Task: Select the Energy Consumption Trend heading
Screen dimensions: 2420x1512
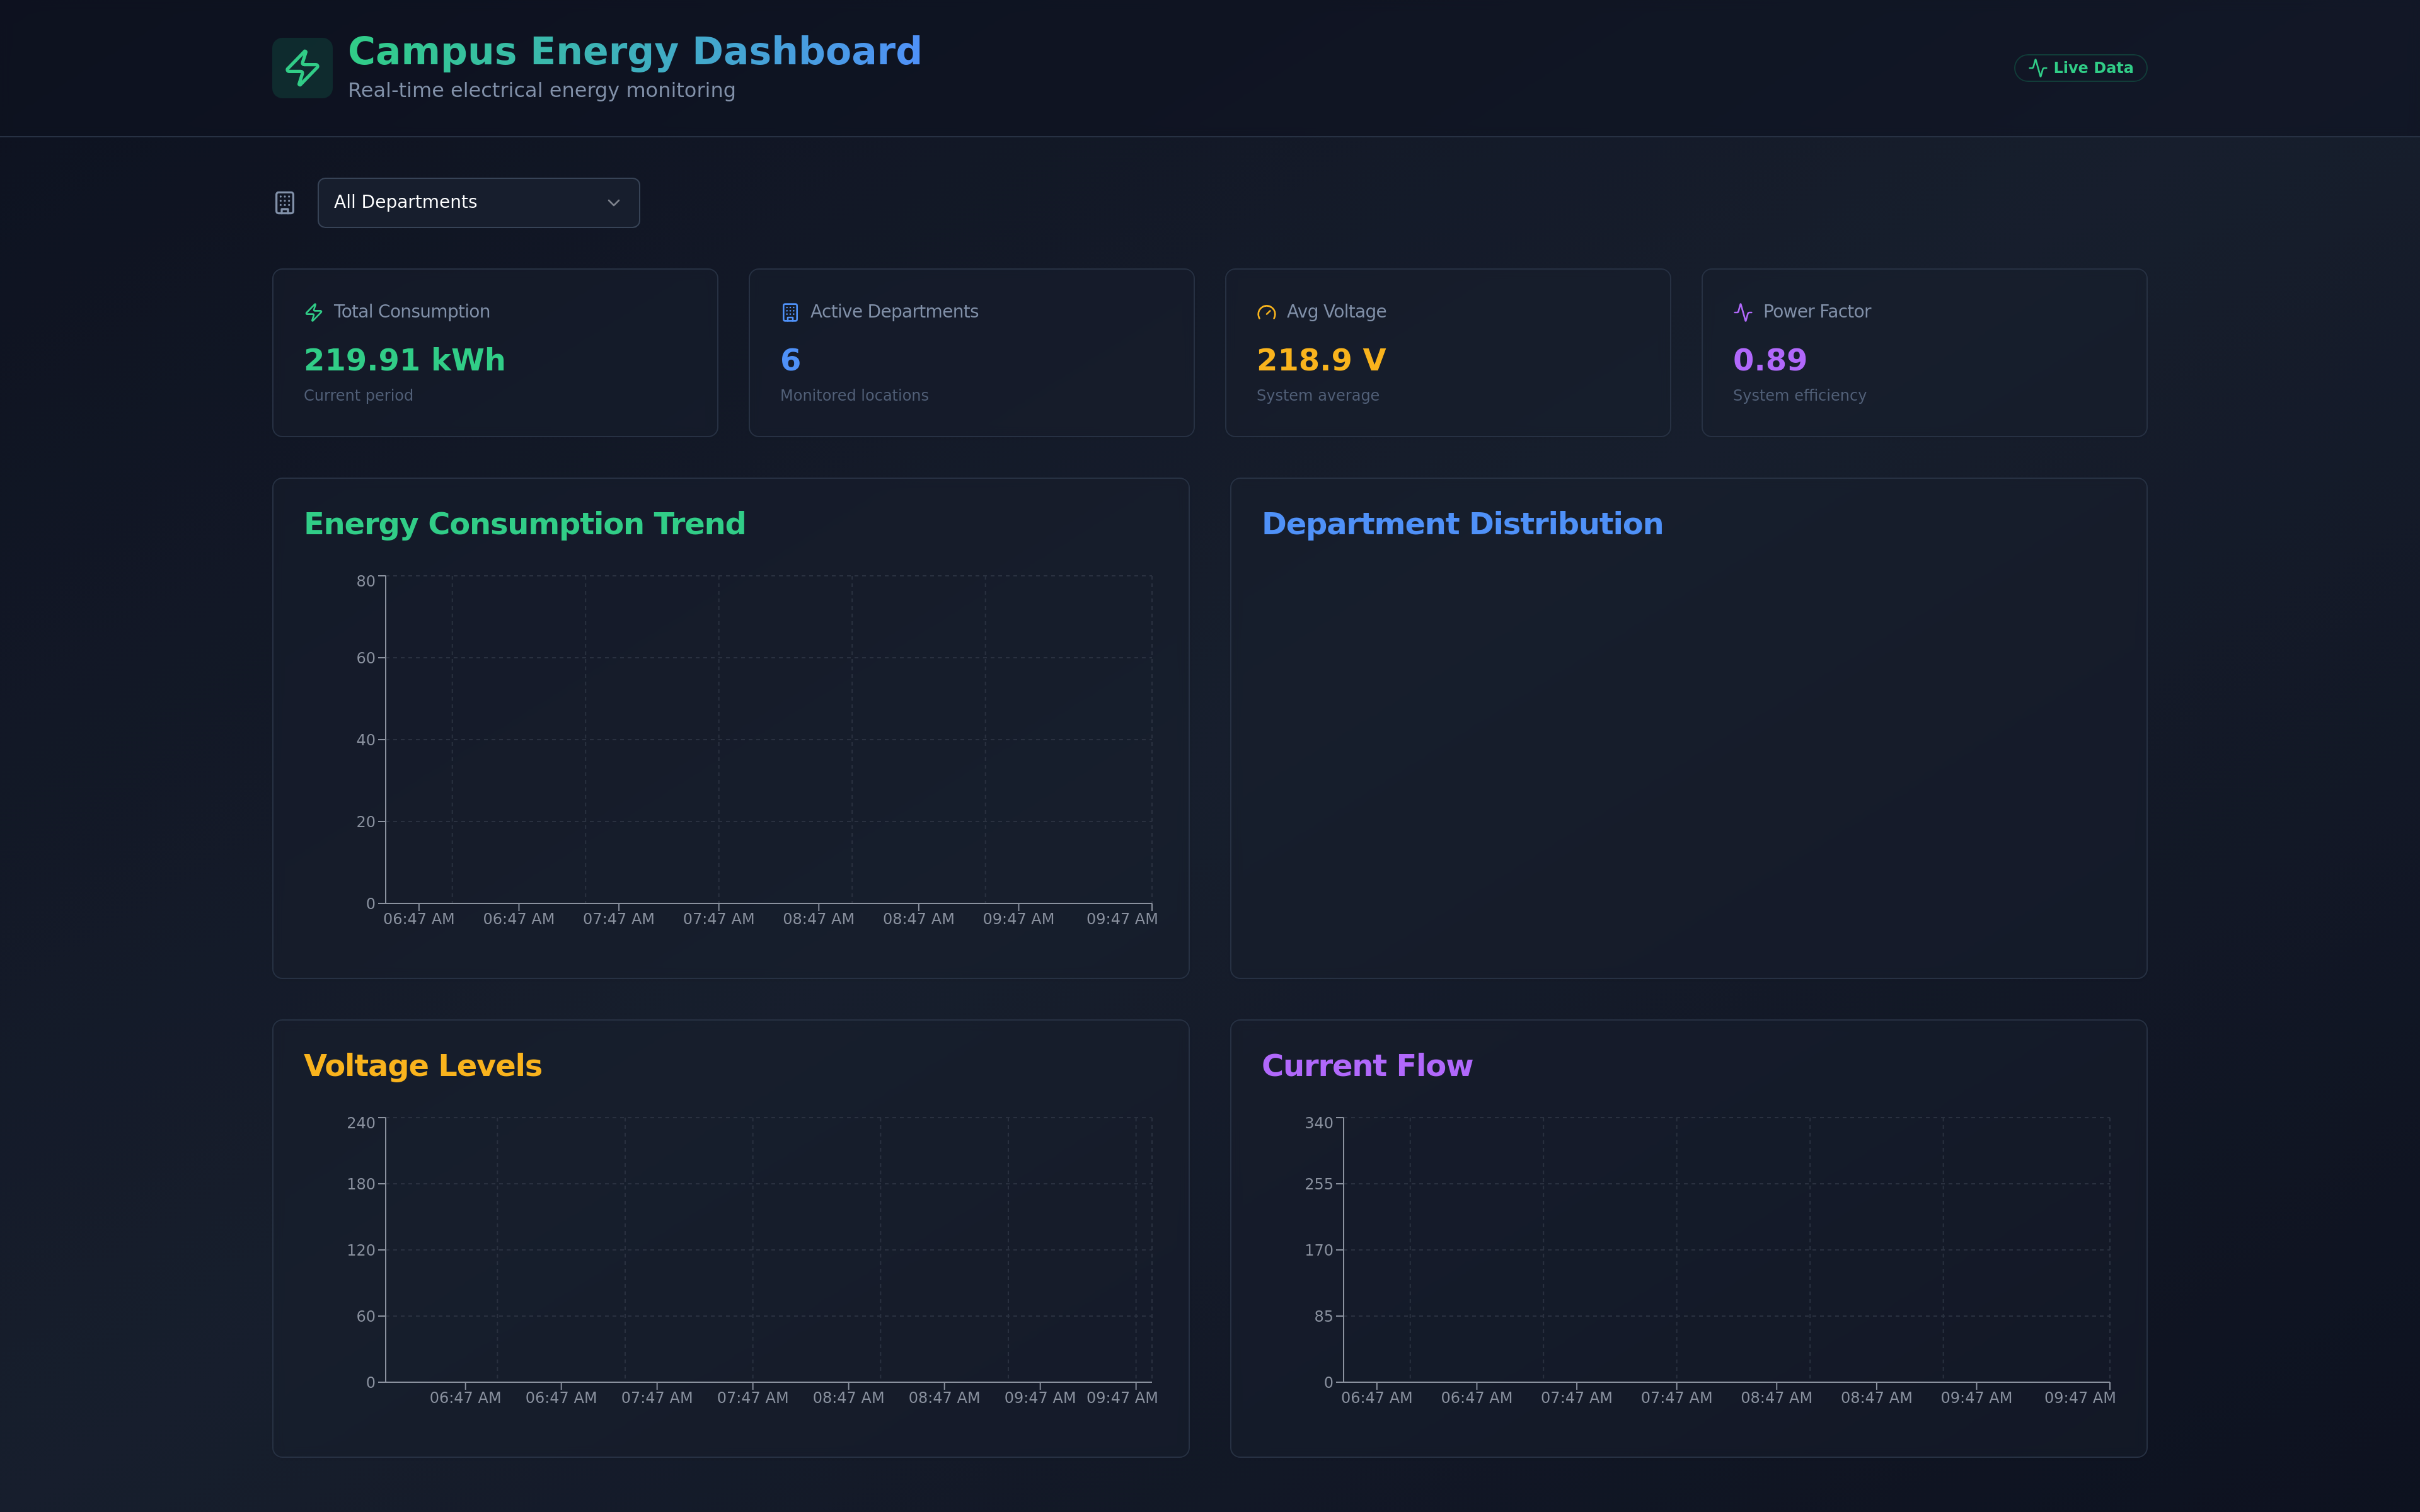Action: [x=524, y=524]
